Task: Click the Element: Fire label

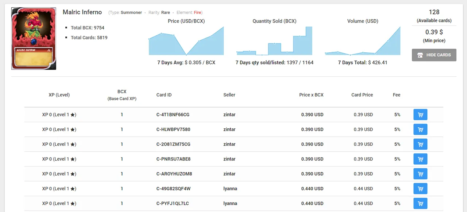Action: click(189, 12)
